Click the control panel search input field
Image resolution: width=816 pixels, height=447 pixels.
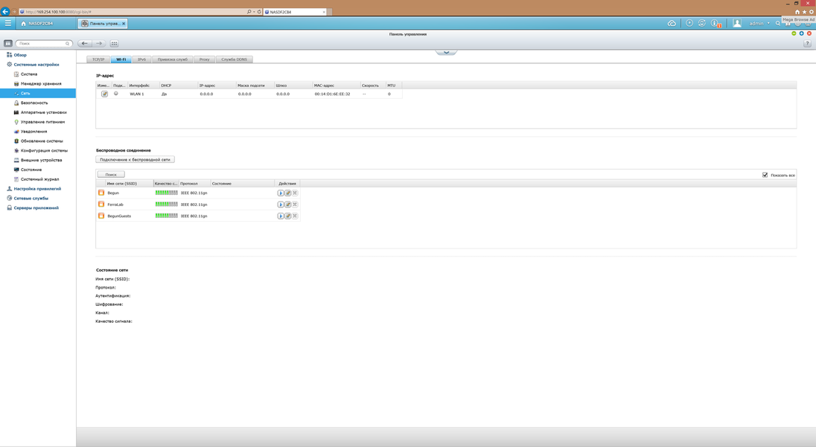click(x=45, y=44)
